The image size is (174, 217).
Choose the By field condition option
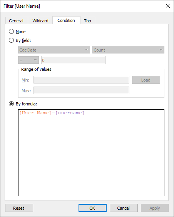click(x=11, y=40)
